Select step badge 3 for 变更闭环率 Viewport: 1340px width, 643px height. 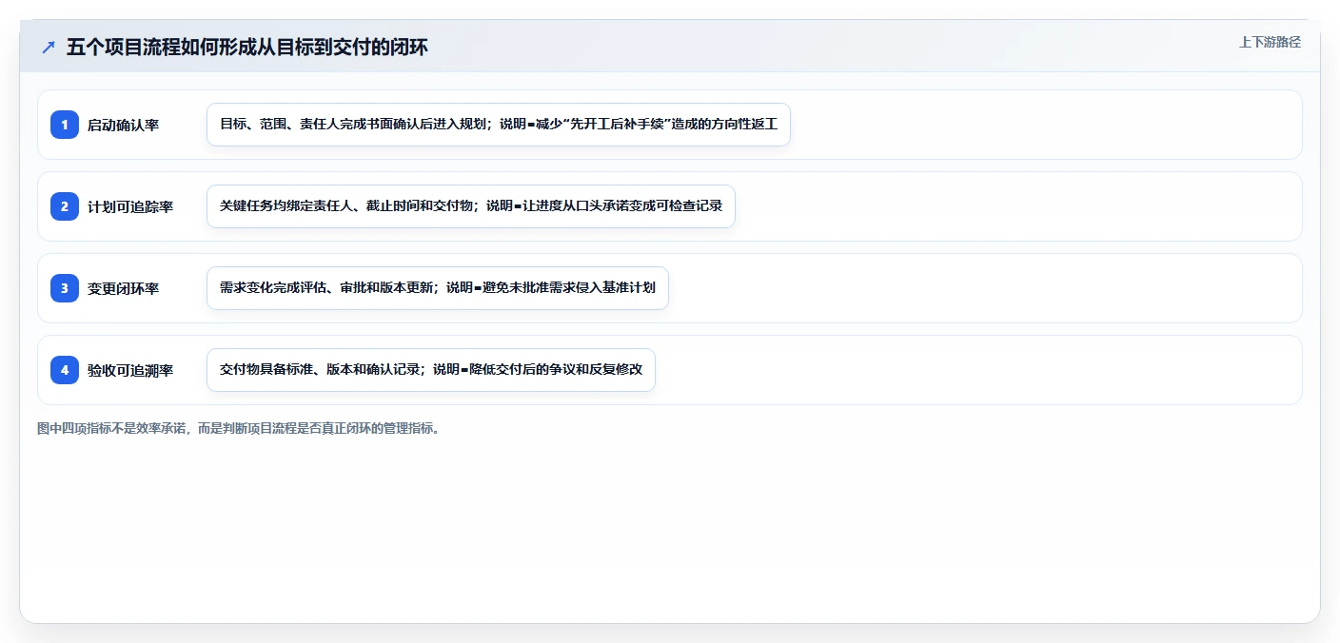tap(65, 288)
